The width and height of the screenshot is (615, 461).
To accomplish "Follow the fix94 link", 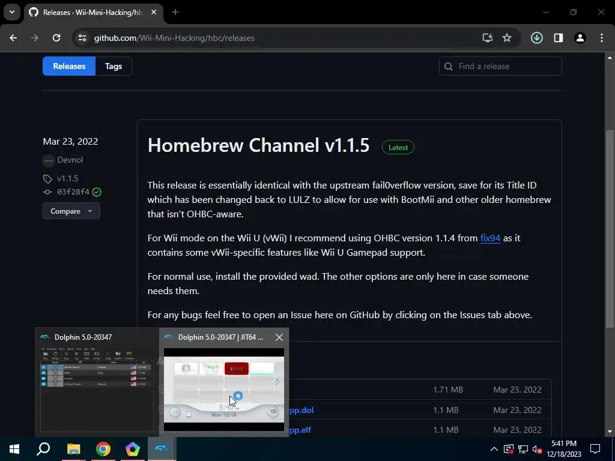I will click(x=490, y=238).
